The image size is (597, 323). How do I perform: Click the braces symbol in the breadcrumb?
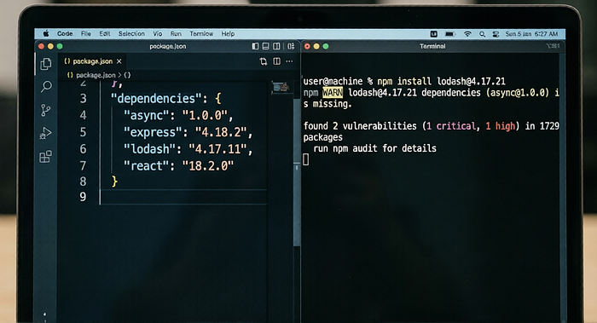127,75
